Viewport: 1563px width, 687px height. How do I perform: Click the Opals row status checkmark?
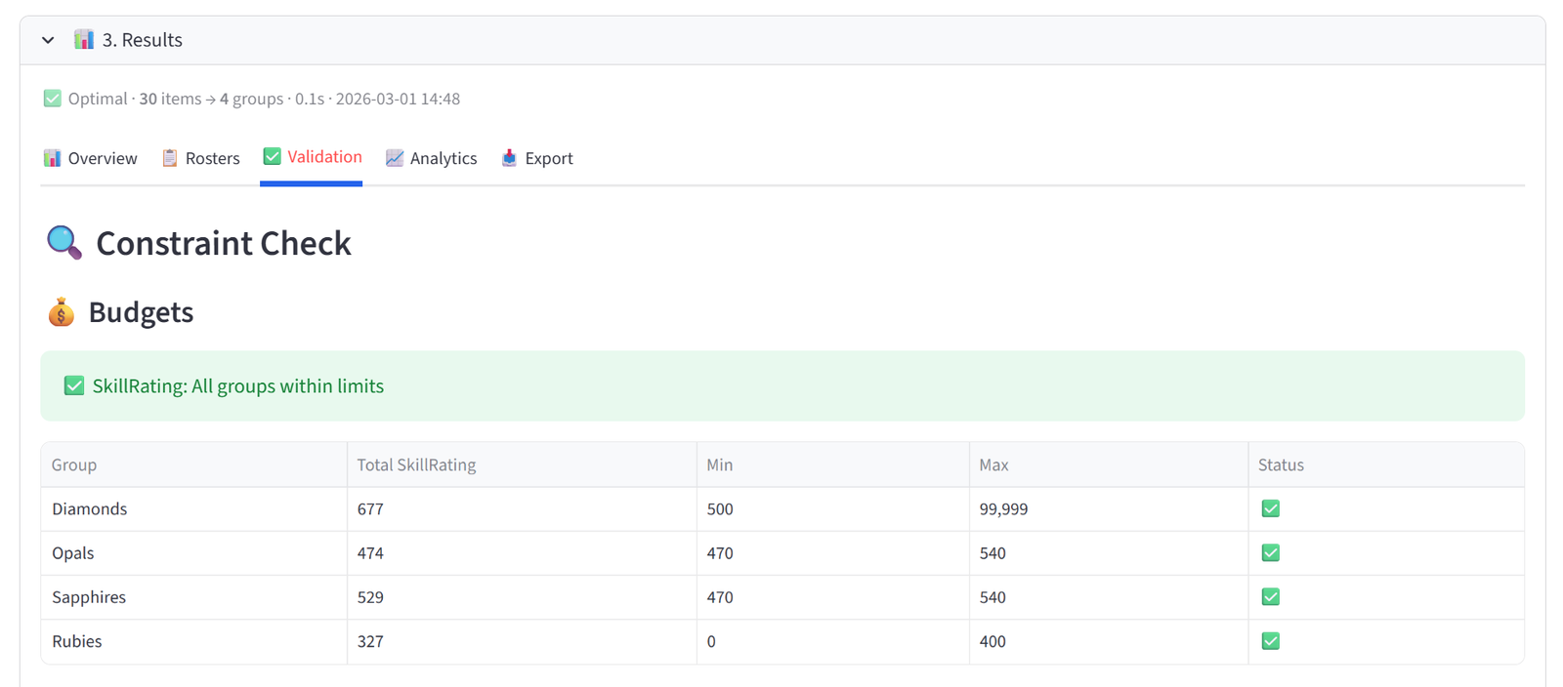[x=1270, y=552]
